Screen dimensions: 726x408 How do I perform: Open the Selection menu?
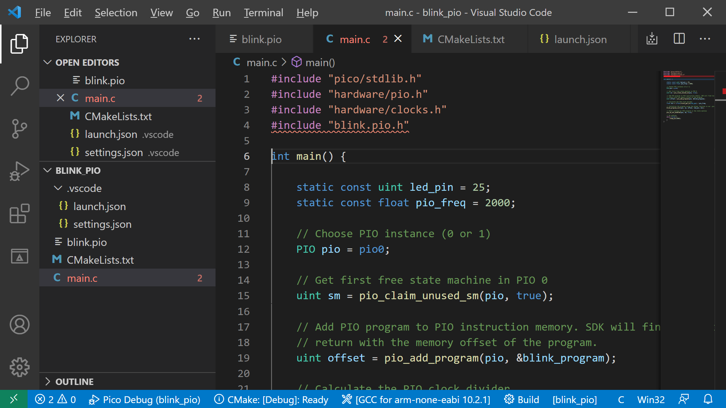tap(116, 12)
